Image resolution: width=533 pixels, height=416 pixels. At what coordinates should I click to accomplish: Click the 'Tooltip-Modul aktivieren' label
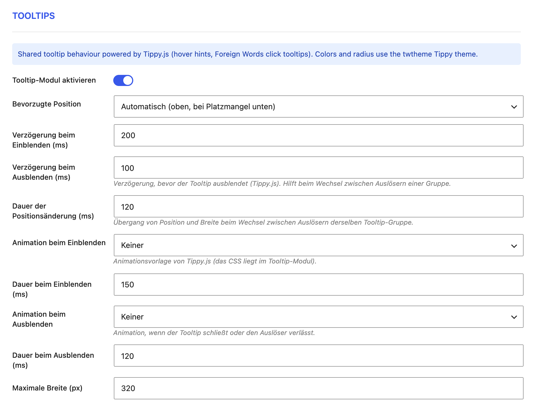coord(54,80)
